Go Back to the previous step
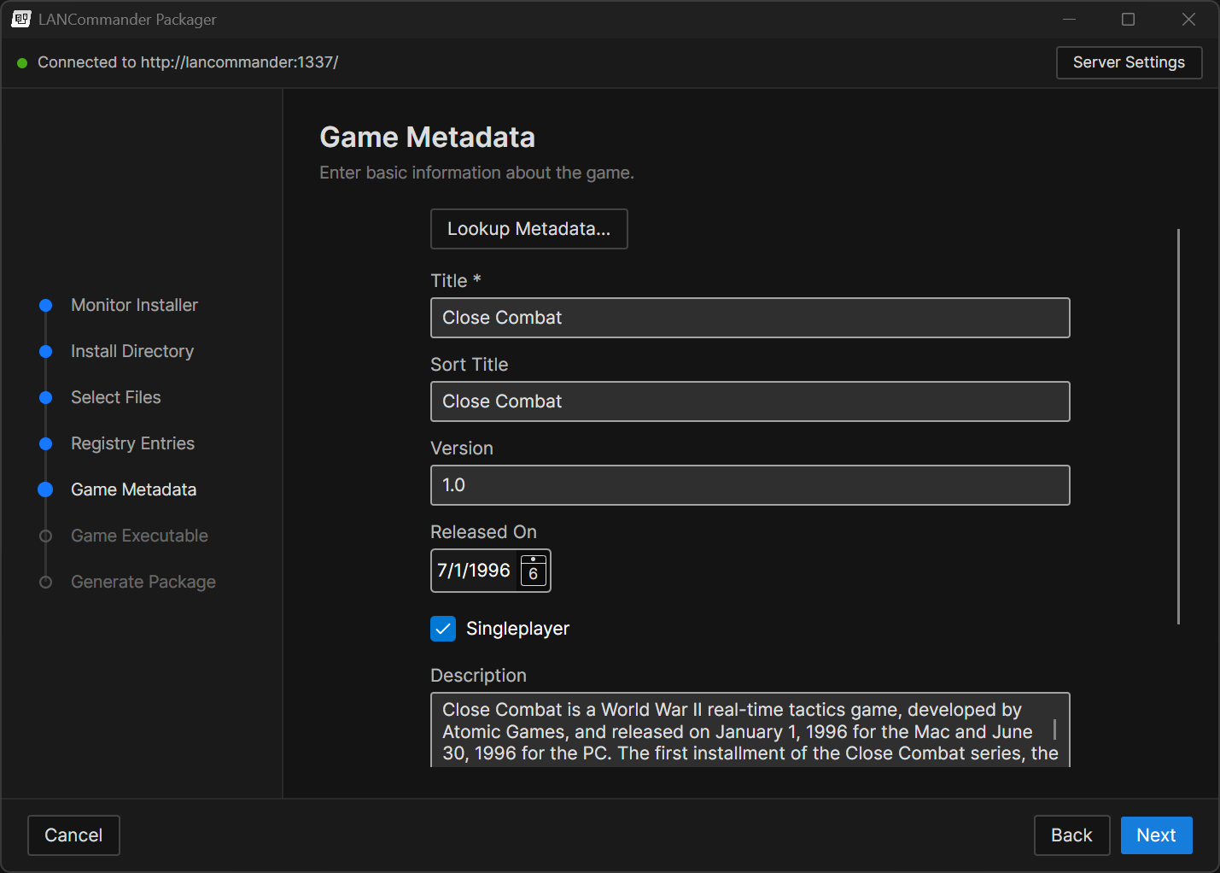The height and width of the screenshot is (873, 1220). click(x=1071, y=835)
